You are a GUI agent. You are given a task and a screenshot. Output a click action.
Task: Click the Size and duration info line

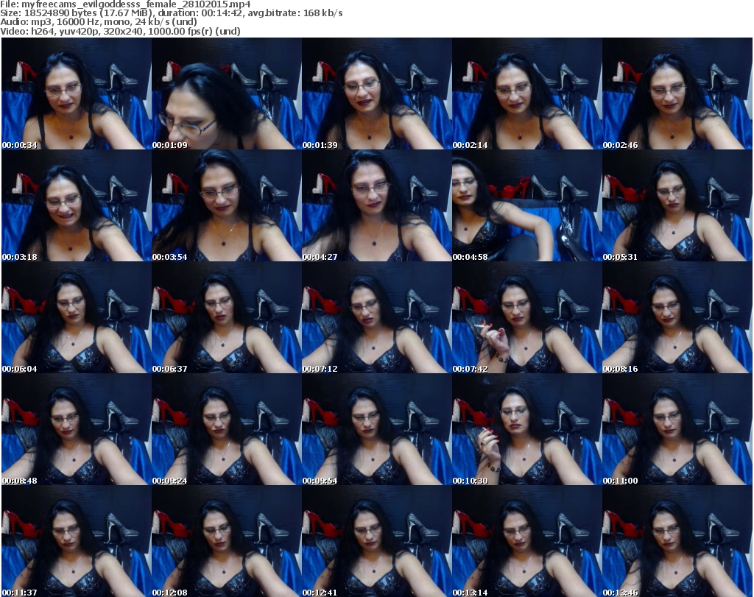[x=172, y=13]
